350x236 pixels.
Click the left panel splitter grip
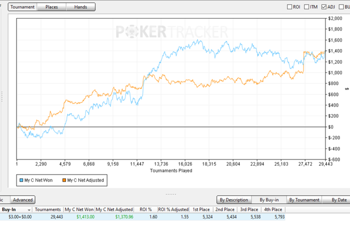pos(2,96)
